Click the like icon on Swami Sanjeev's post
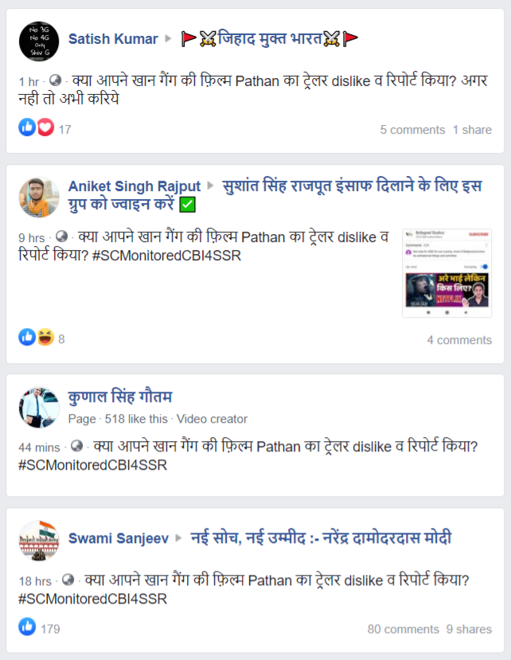This screenshot has width=511, height=660. tap(27, 627)
